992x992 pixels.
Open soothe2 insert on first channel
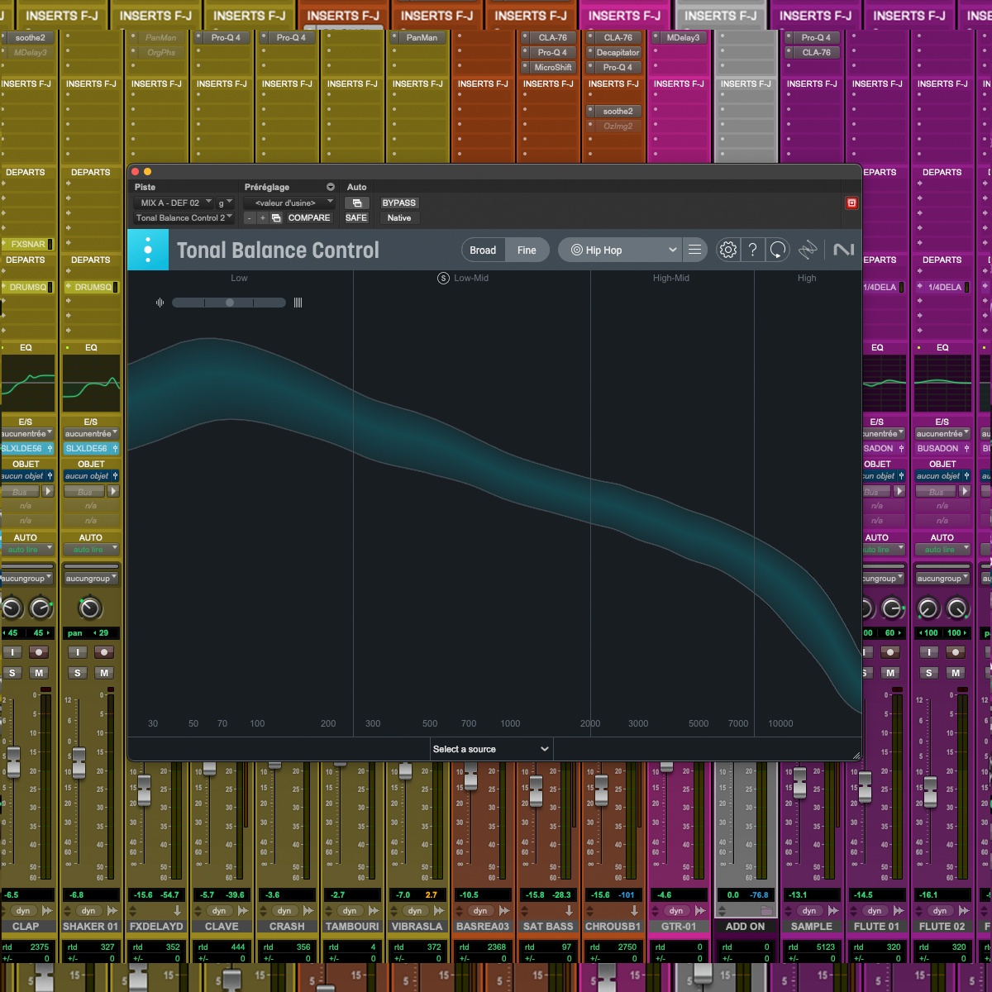tap(29, 38)
